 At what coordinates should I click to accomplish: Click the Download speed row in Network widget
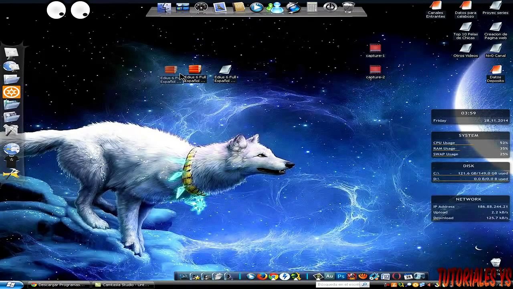point(471,218)
